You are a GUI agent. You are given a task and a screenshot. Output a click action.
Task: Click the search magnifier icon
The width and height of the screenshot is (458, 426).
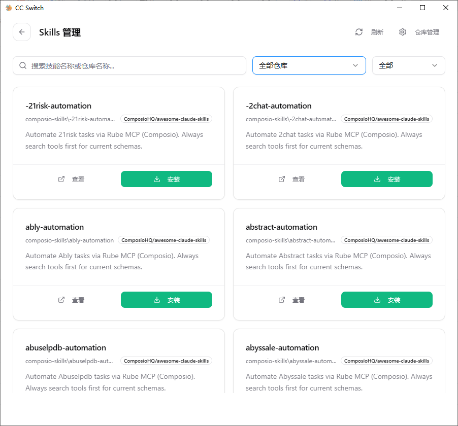point(23,65)
